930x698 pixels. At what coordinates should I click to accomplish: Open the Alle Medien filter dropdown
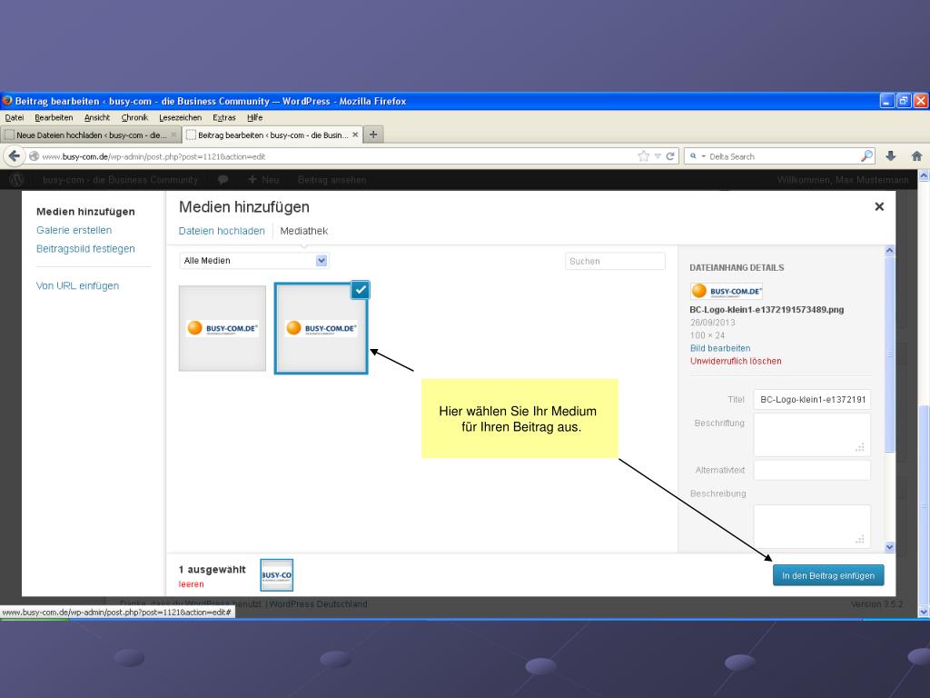click(x=254, y=261)
